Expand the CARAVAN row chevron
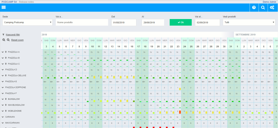Screen dimensions: 278x128 pos(3,117)
